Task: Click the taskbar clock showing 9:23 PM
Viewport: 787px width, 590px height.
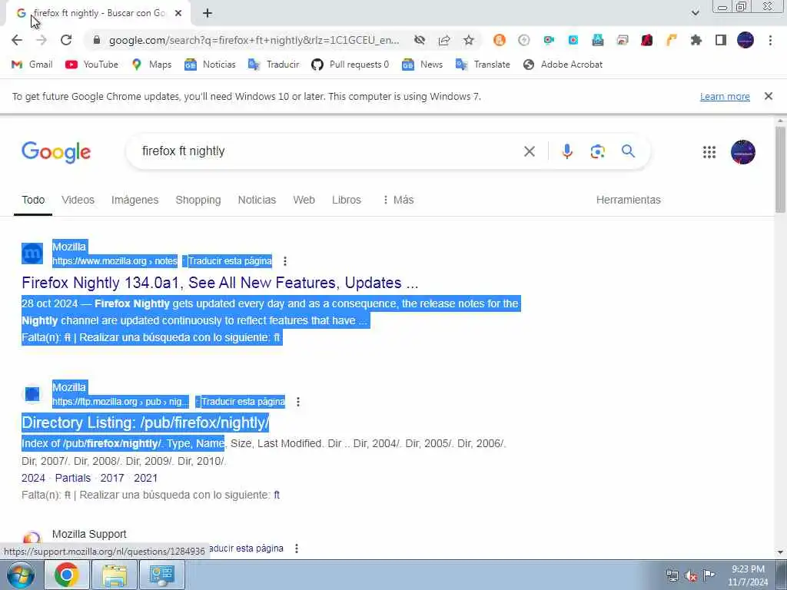Action: (x=748, y=575)
